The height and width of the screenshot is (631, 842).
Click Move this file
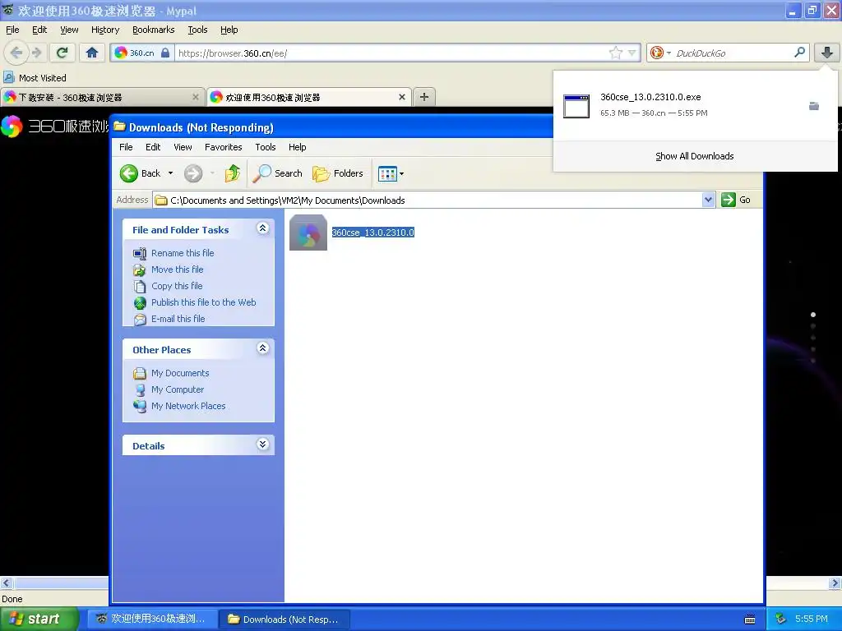point(178,269)
